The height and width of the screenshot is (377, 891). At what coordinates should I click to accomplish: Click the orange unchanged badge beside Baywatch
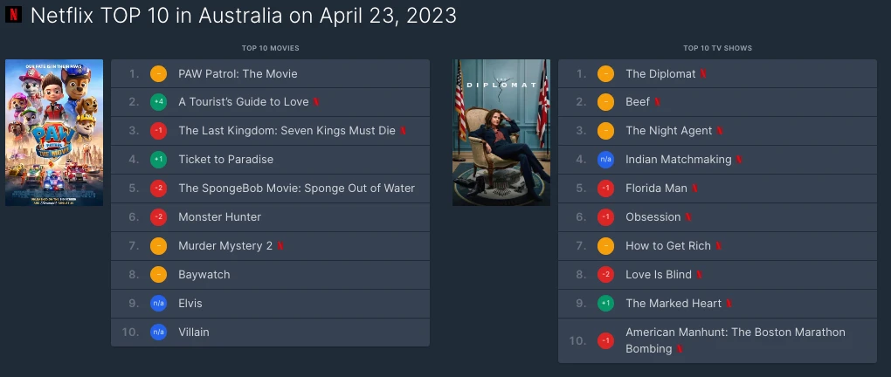[x=158, y=275]
